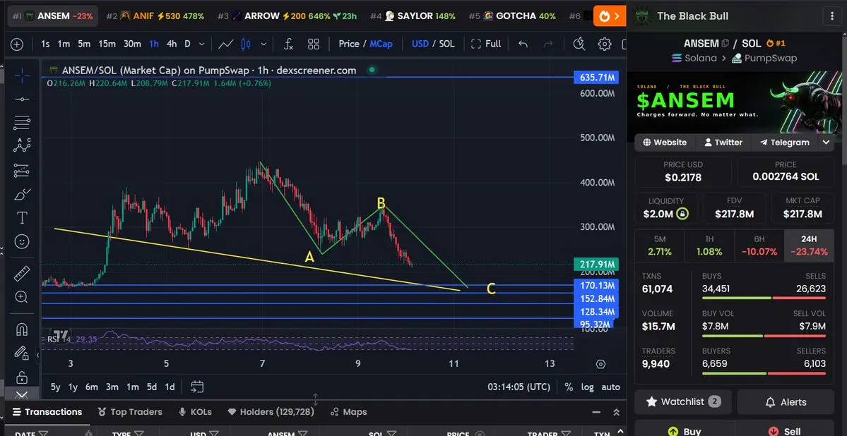Open chart settings gear
847x436 pixels.
(605, 44)
